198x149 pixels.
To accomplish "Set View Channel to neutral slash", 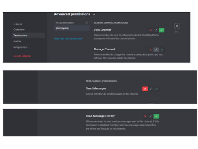I will coord(156,30).
